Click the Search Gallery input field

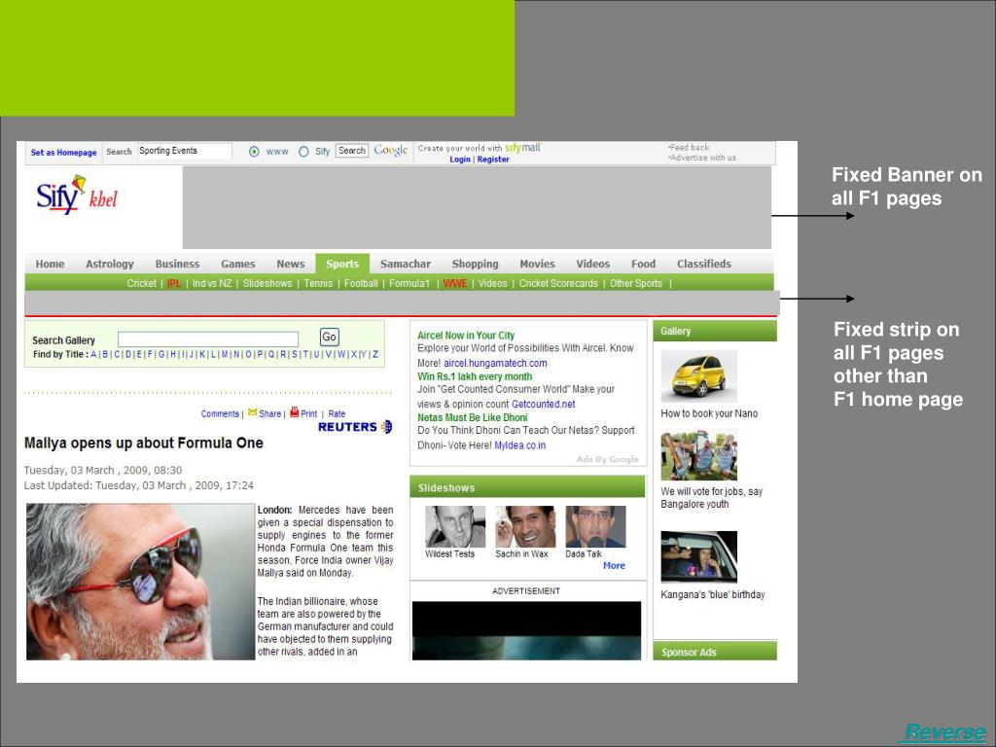pos(208,339)
